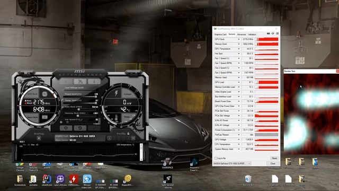Screen dimensions: 339x191
Task: Toggle the Afterburner Startup Windows icon
Action: [39, 138]
